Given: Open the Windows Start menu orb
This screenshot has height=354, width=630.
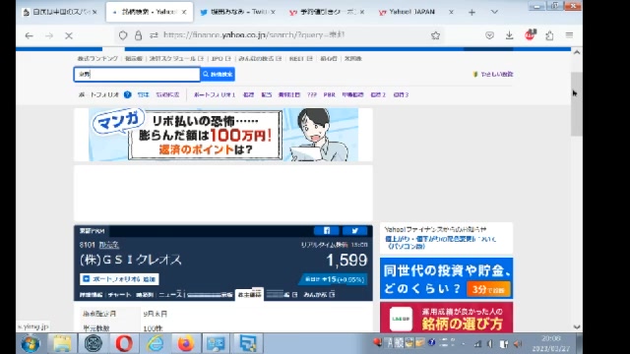Looking at the screenshot, I should click(31, 344).
